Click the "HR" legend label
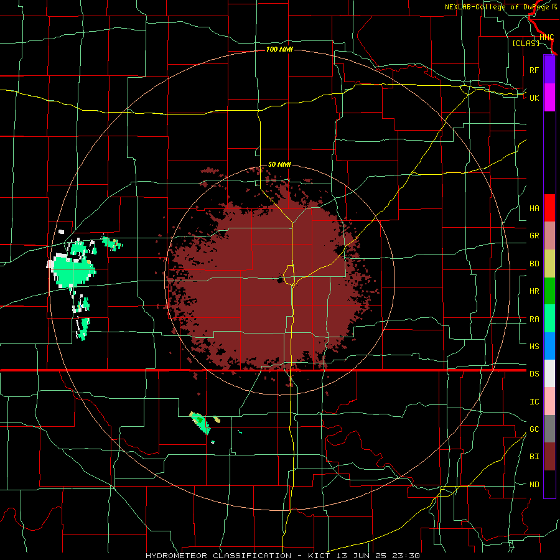 point(534,291)
